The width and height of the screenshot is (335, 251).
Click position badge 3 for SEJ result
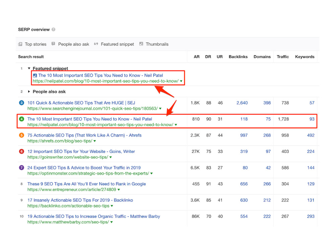21,103
